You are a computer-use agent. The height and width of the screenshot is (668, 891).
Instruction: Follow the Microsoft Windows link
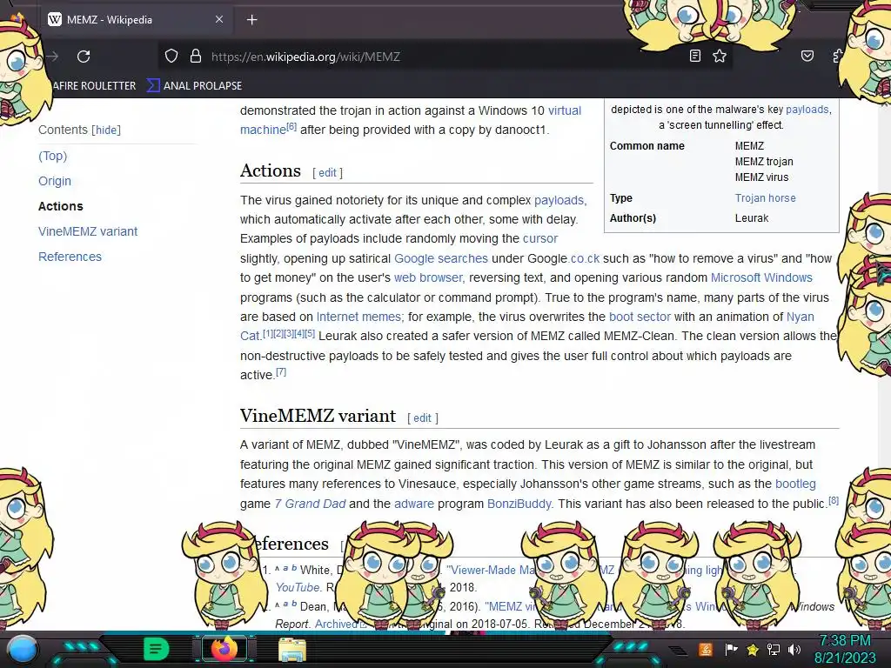(x=761, y=277)
